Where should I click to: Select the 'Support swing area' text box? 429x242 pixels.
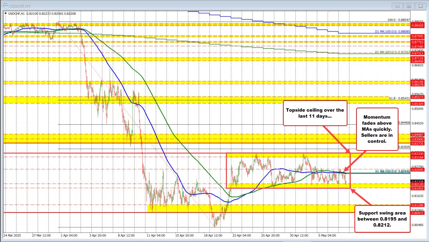[x=382, y=218]
